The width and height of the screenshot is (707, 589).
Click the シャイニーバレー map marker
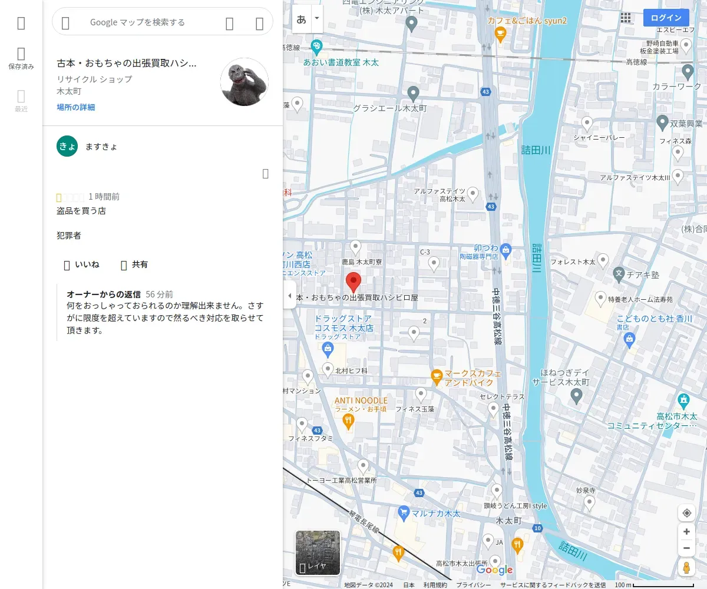[x=587, y=124]
